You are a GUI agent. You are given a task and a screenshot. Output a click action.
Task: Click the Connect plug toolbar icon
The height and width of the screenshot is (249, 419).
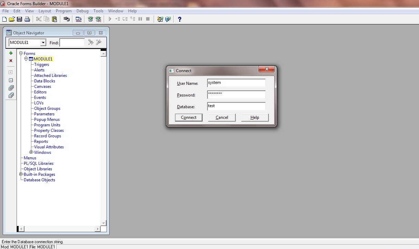[x=67, y=19]
